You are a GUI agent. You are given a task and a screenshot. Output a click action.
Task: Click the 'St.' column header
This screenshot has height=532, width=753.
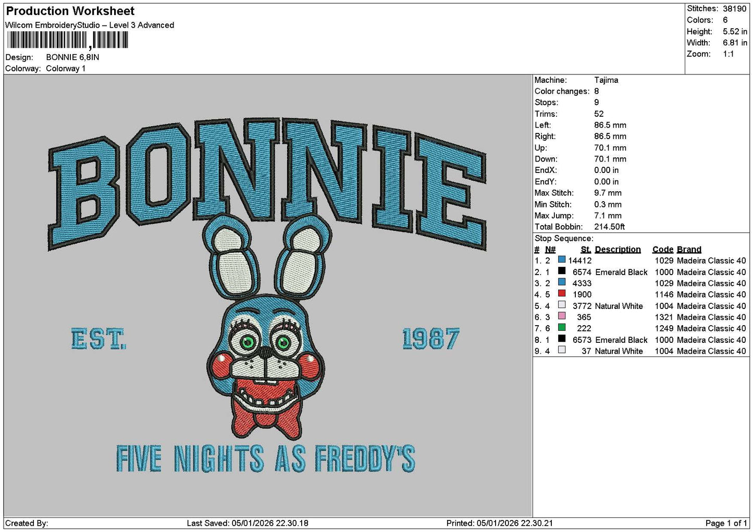(x=586, y=250)
